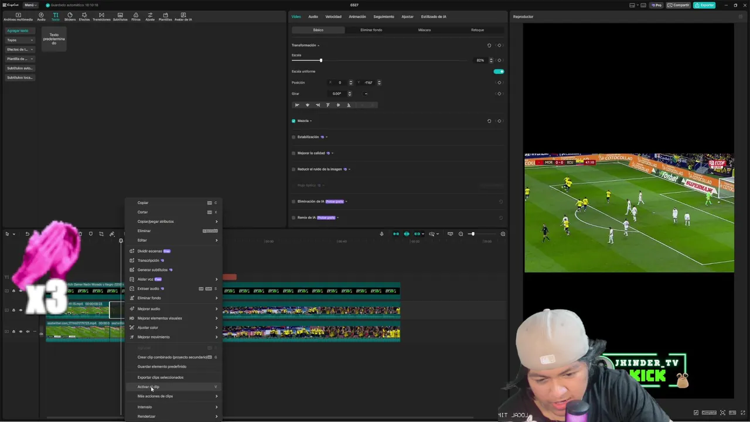The width and height of the screenshot is (750, 422).
Task: Enable the Remix de IA checkbox
Action: pos(294,217)
